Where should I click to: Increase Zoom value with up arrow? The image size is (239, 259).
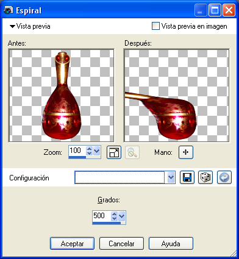click(x=90, y=149)
